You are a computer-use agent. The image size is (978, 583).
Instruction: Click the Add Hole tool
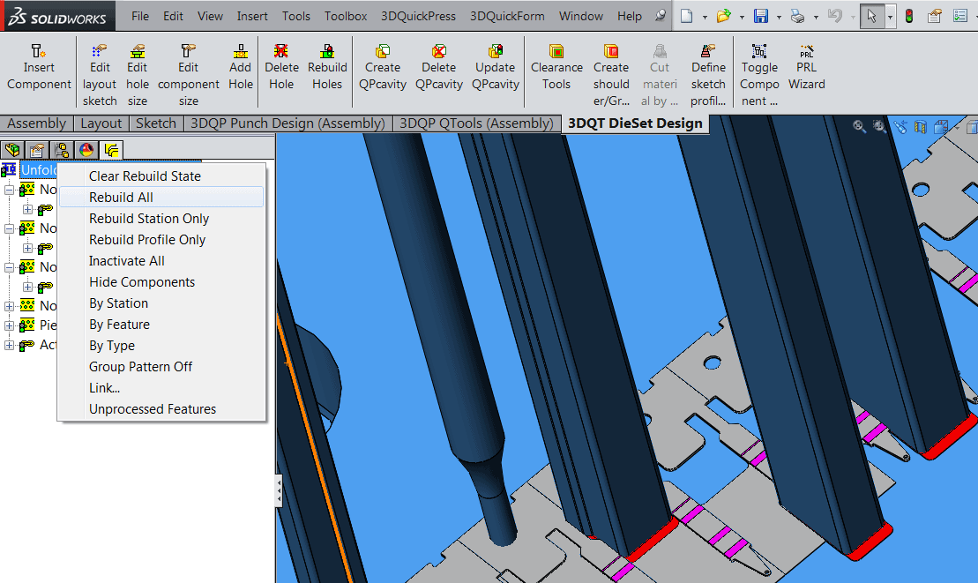pyautogui.click(x=240, y=67)
